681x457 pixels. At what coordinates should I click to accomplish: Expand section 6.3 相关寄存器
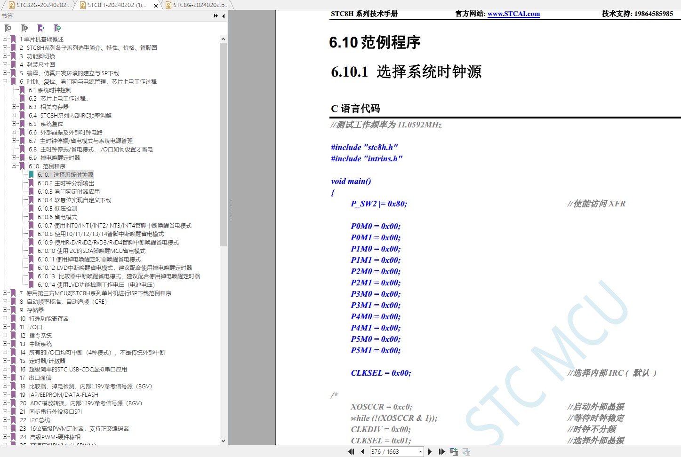click(x=14, y=107)
